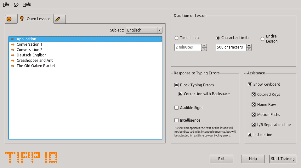
Task: Open the Go menu
Action: coord(16,4)
